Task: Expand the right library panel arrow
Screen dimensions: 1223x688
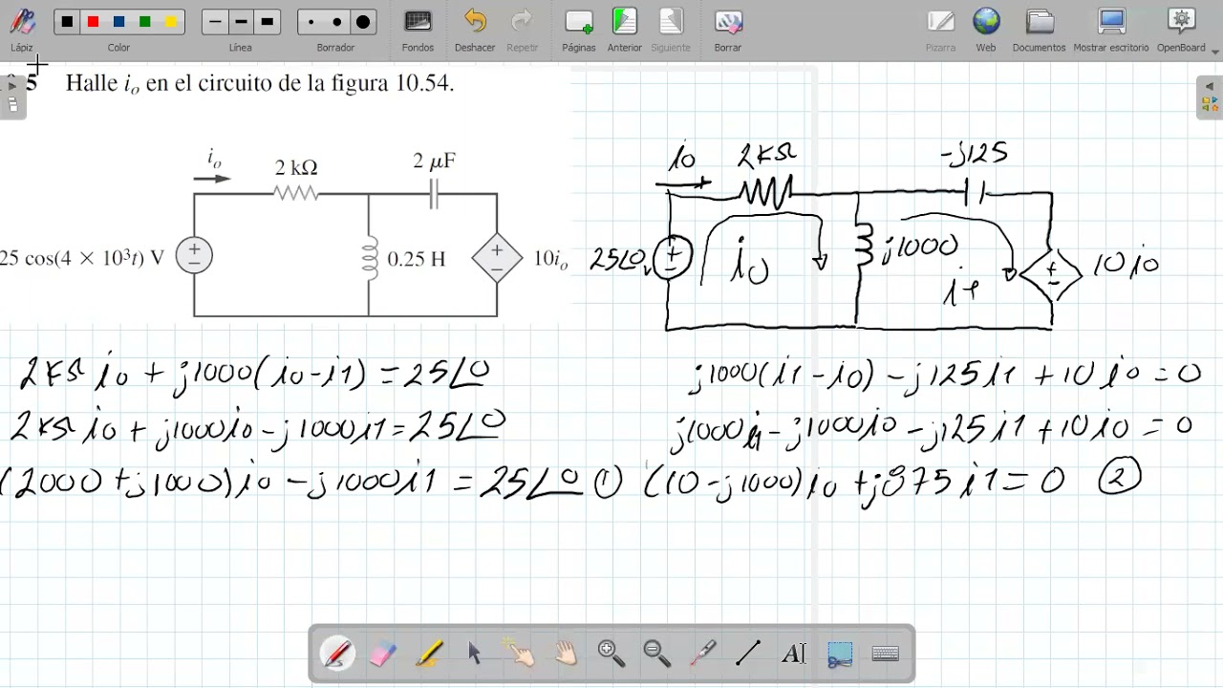Action: click(x=1209, y=86)
